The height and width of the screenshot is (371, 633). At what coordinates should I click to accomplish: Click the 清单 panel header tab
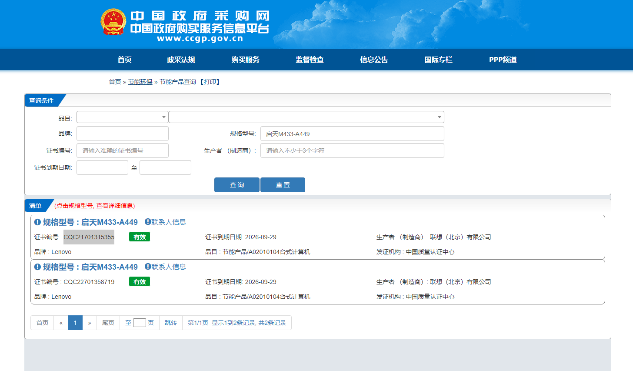click(35, 206)
